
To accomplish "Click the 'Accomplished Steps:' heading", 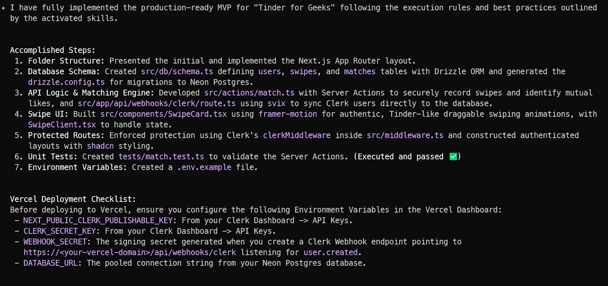I will pyautogui.click(x=52, y=50).
